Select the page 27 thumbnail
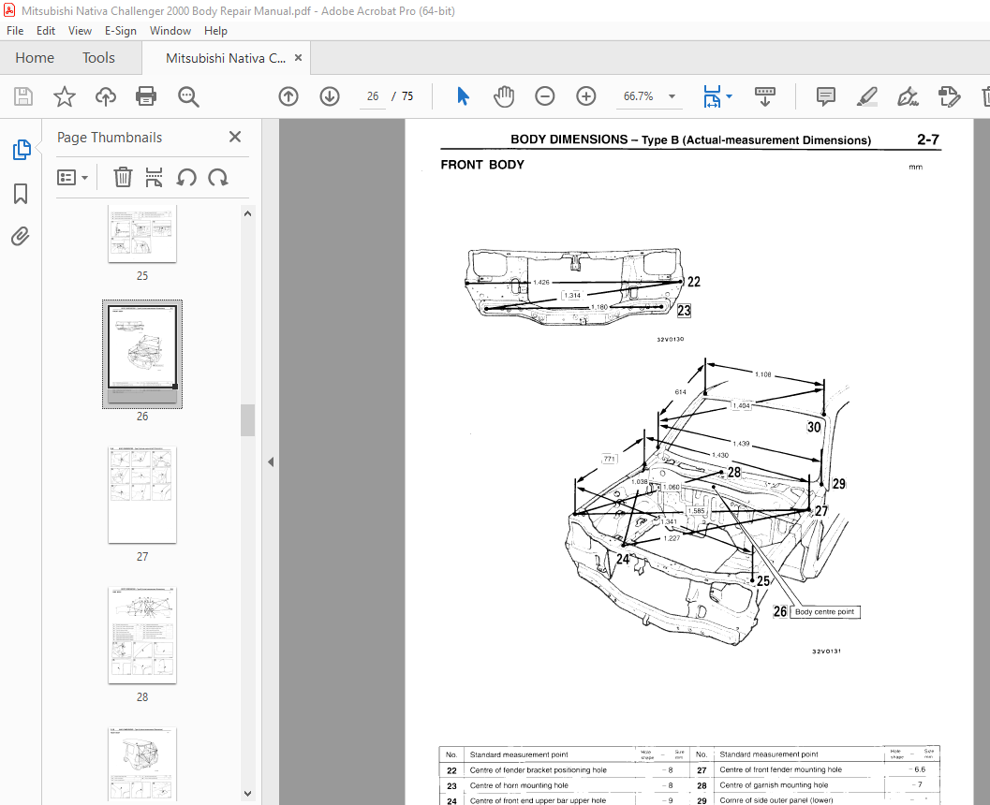The width and height of the screenshot is (990, 805). 142,495
